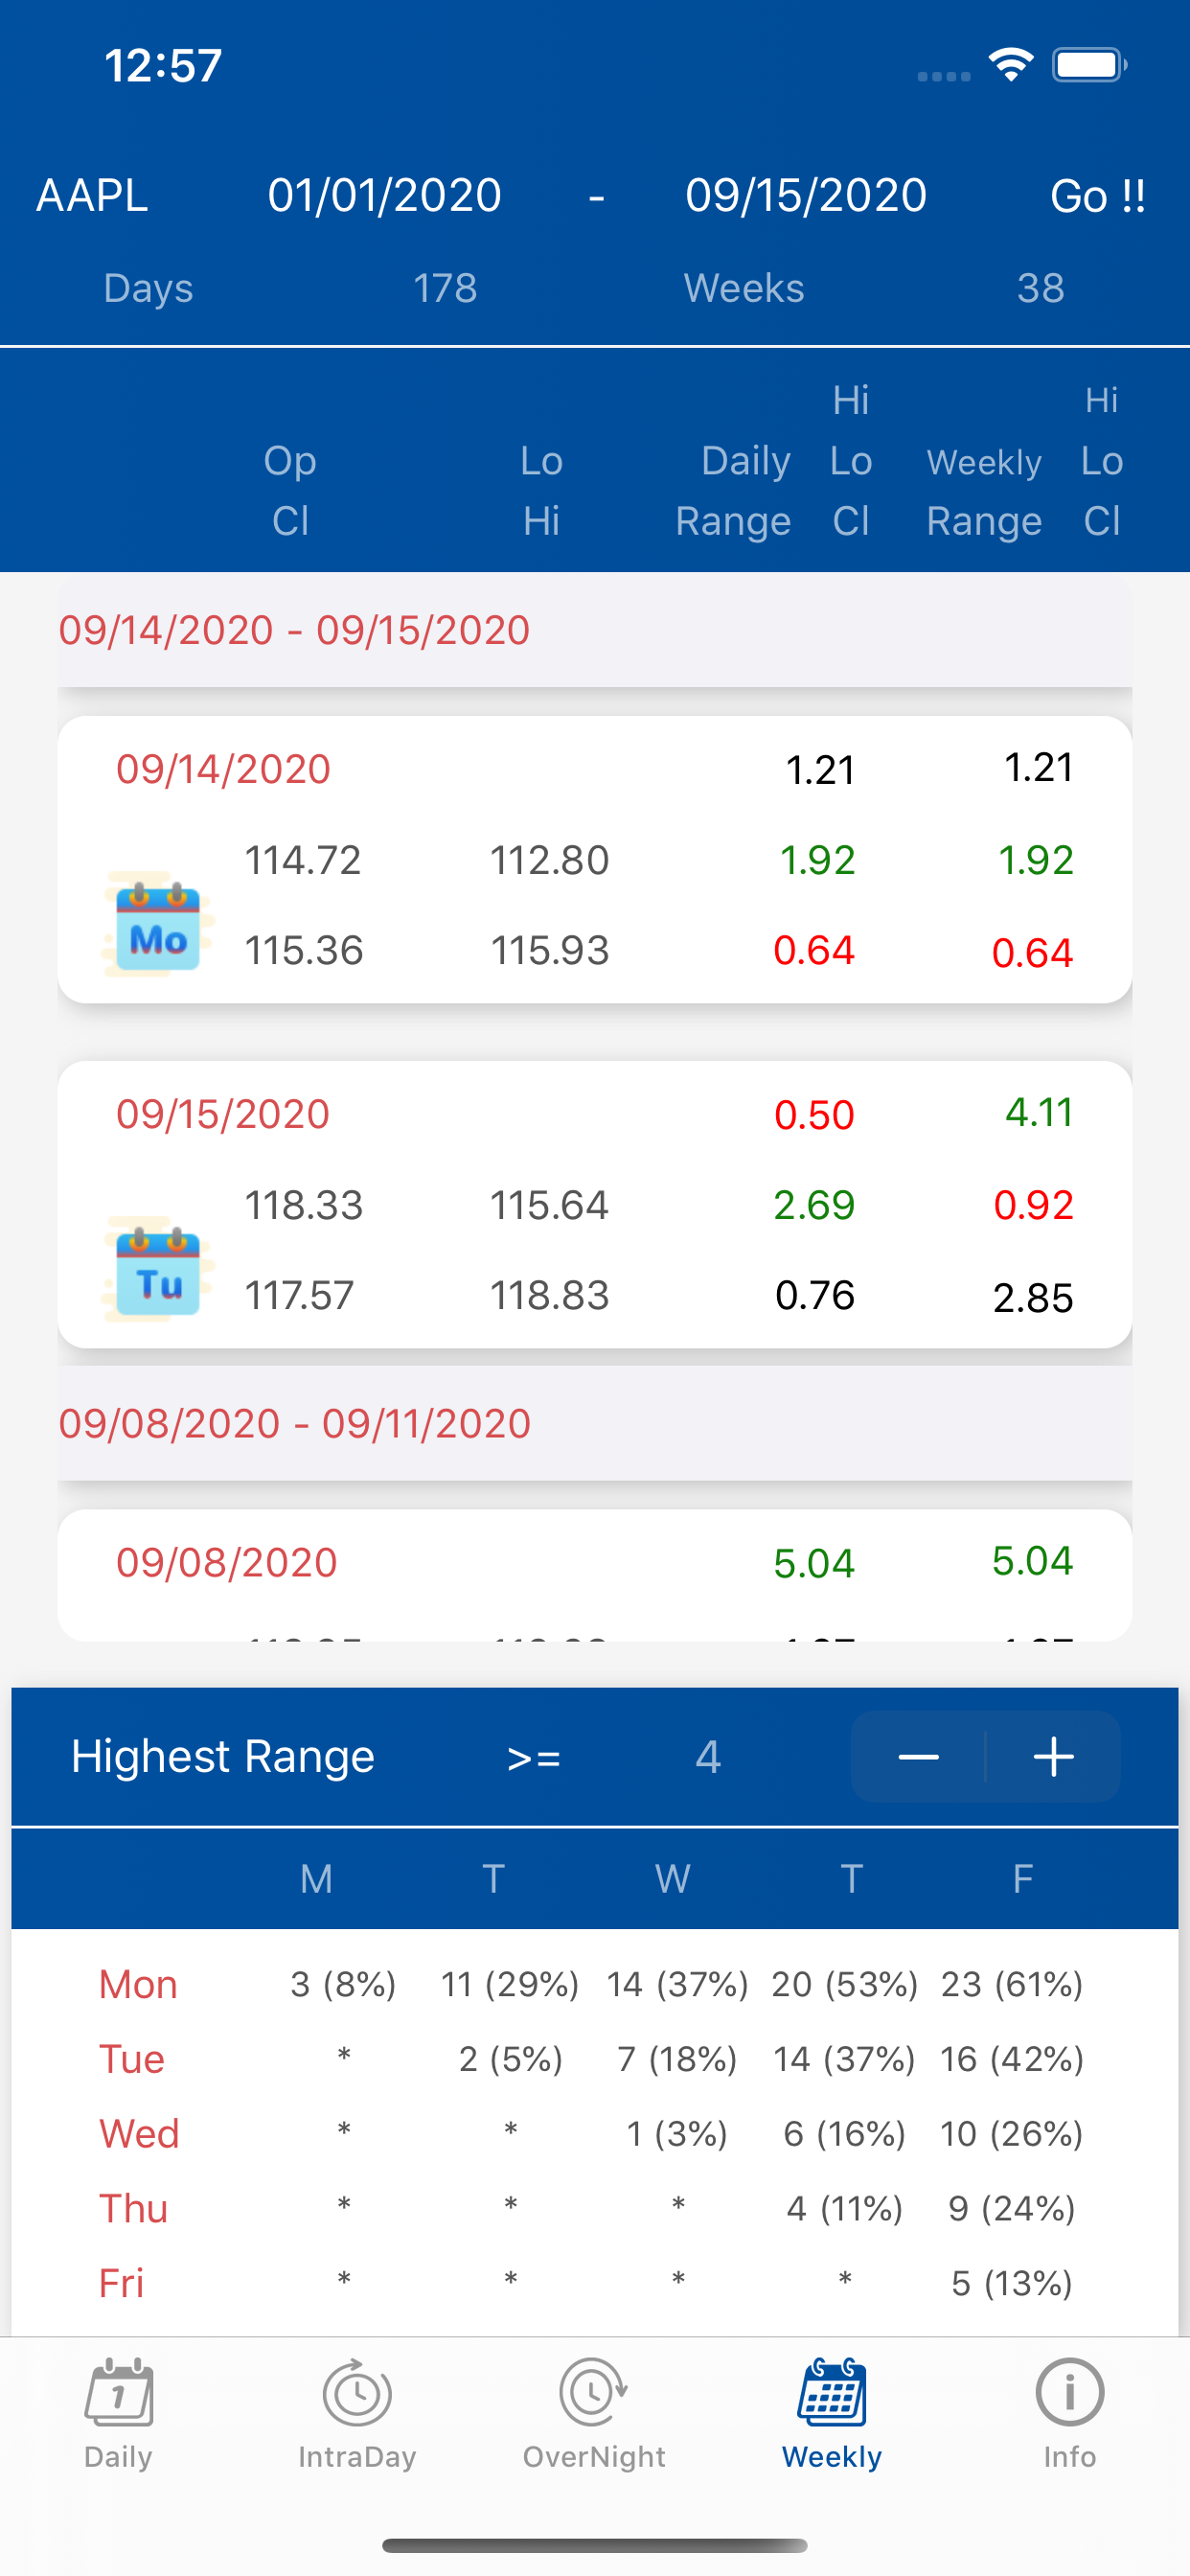Tap the weekly range value 4.11
Viewport: 1190px width, 2576px height.
[1039, 1112]
